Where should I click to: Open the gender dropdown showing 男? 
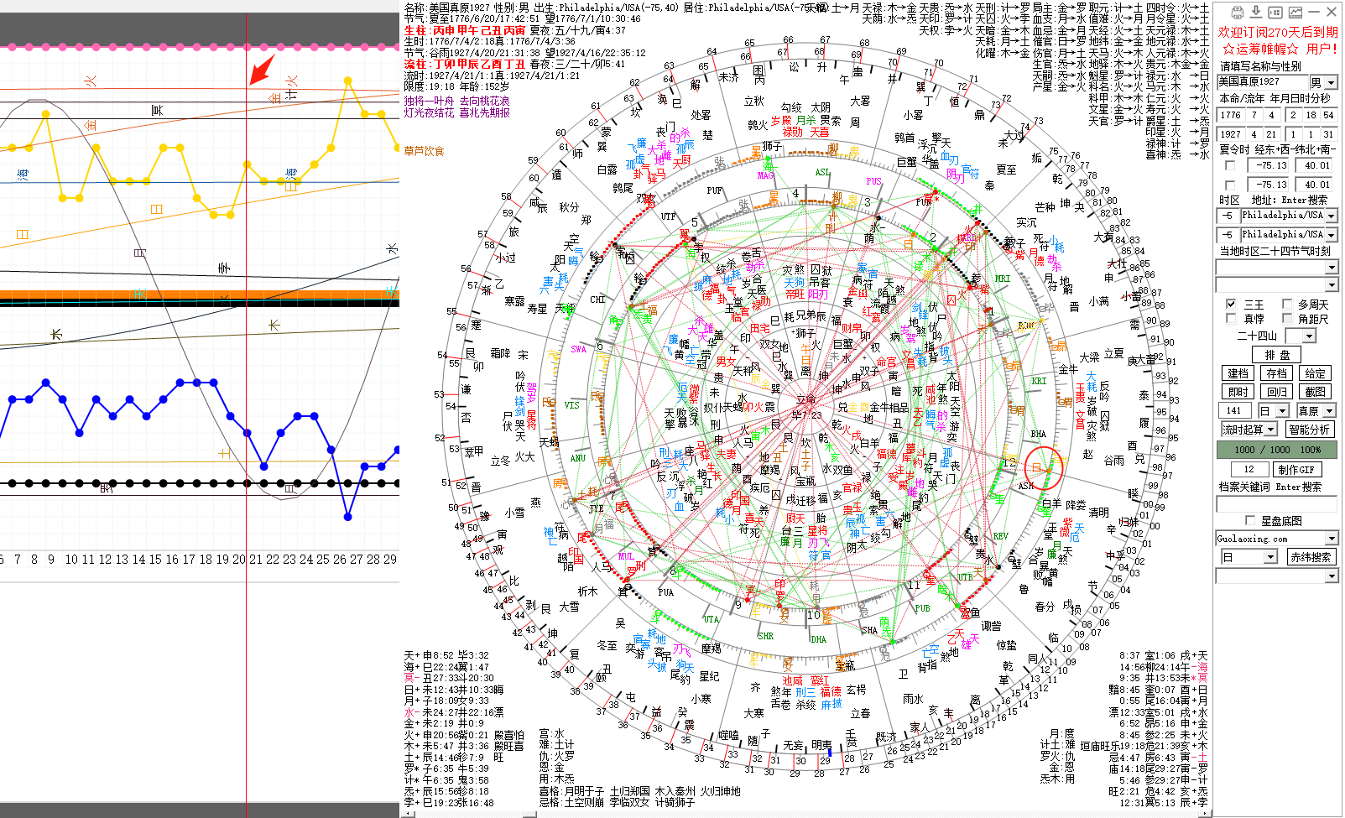1330,82
